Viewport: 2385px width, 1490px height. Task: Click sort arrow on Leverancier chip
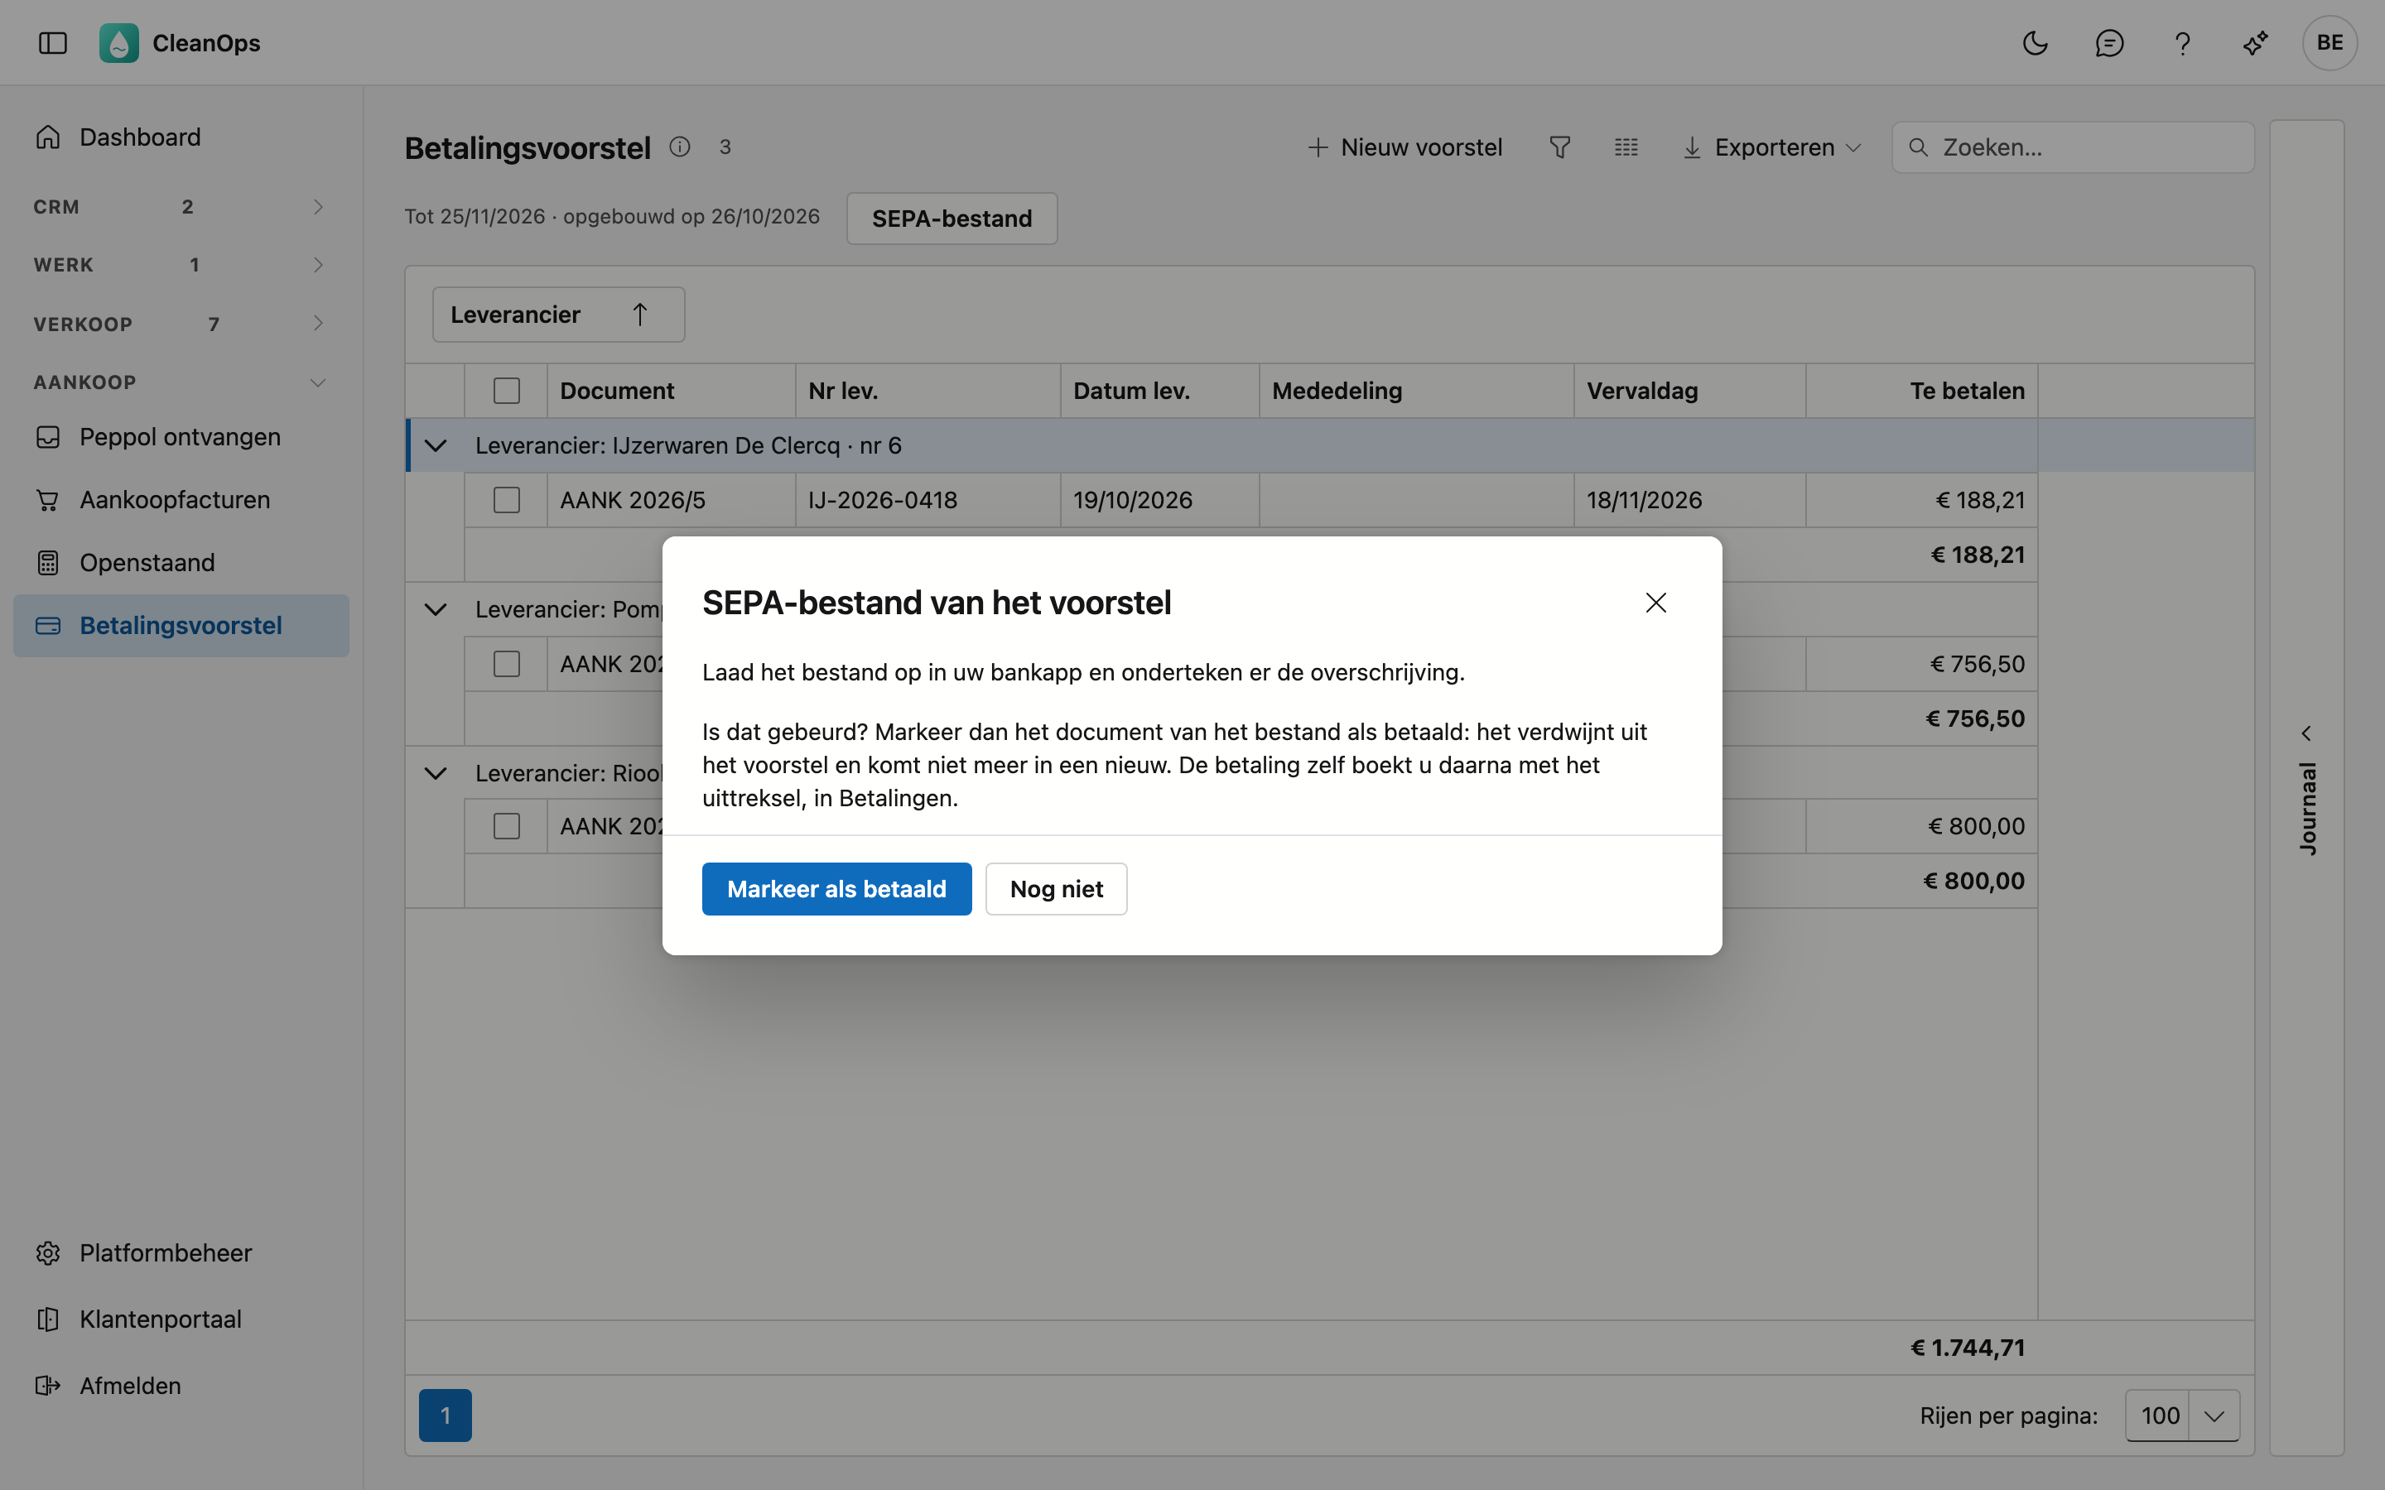tap(639, 315)
